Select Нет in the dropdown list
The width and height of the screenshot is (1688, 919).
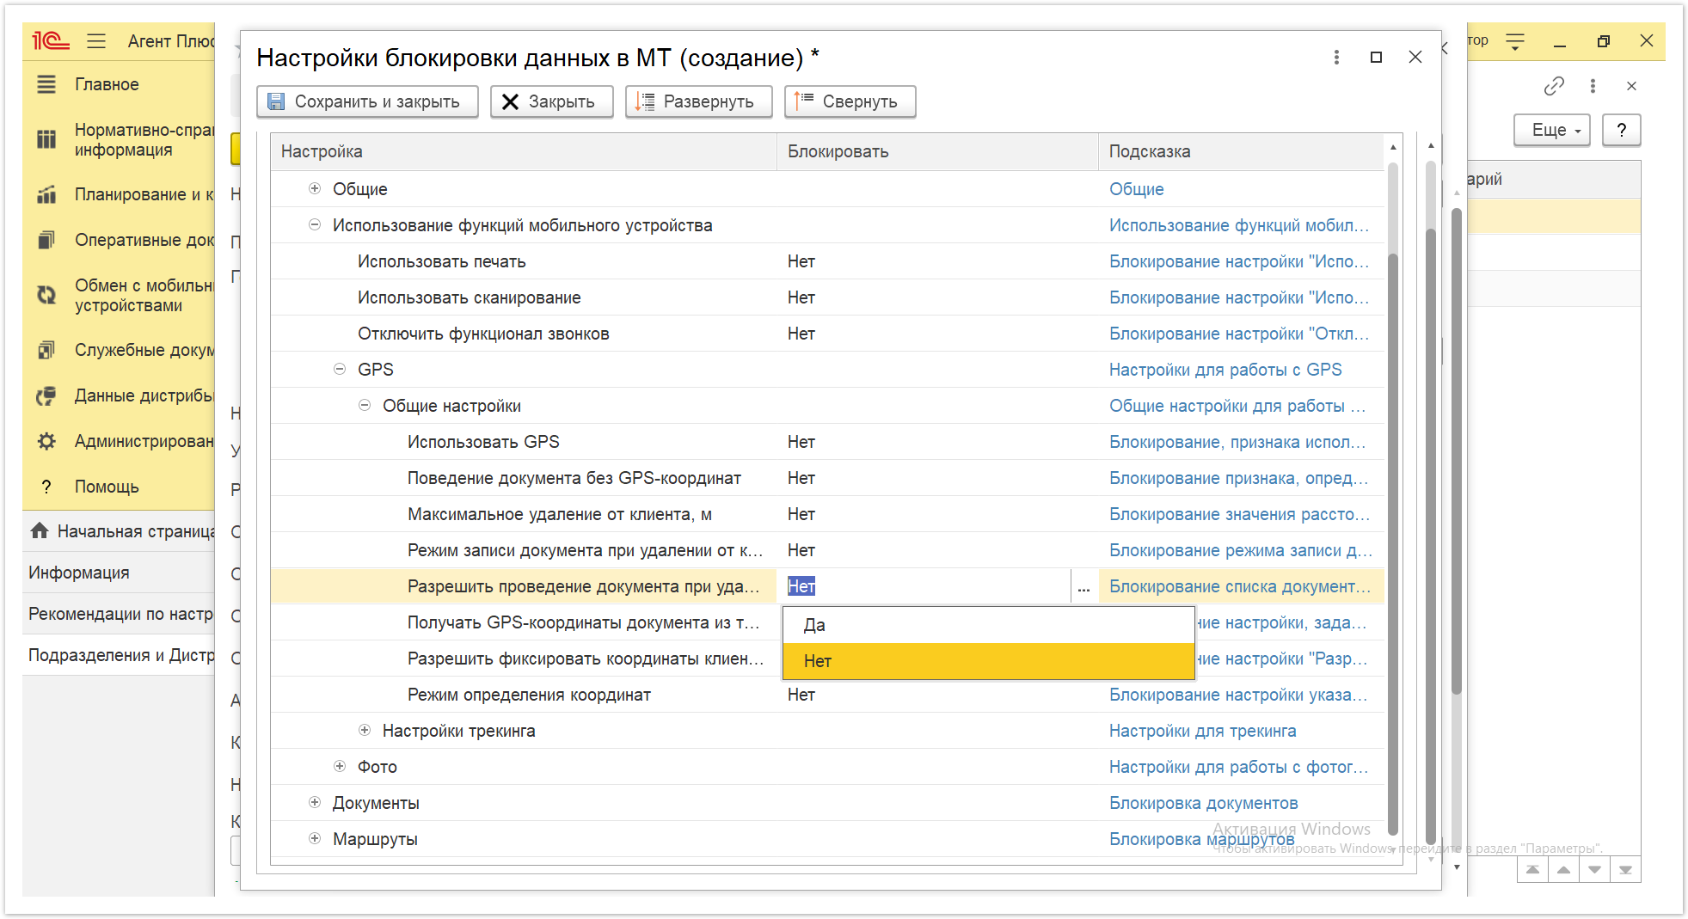989,661
